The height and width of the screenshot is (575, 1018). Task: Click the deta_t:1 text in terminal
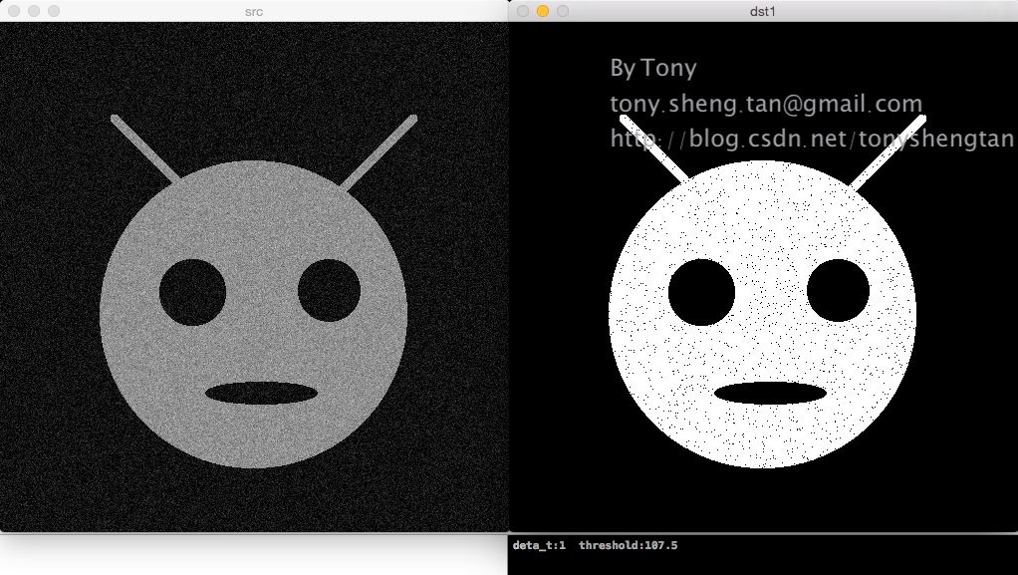[539, 545]
